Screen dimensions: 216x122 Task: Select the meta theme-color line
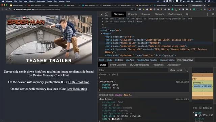pos(133,43)
